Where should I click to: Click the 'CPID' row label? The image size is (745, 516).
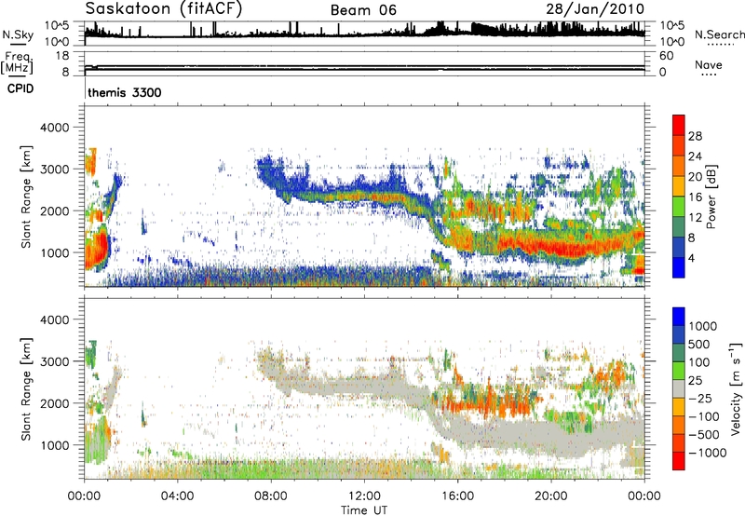click(x=20, y=88)
